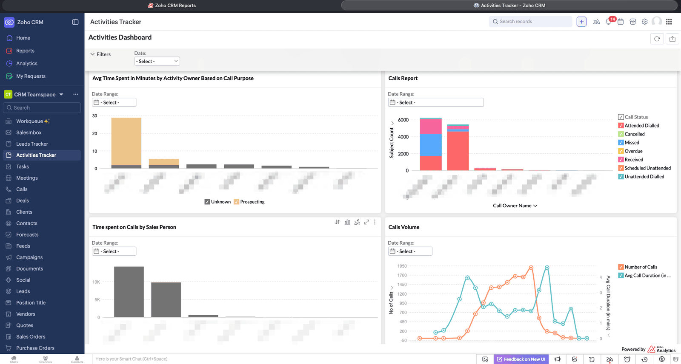Click the Search records field
Viewport: 681px width, 364px height.
click(532, 22)
